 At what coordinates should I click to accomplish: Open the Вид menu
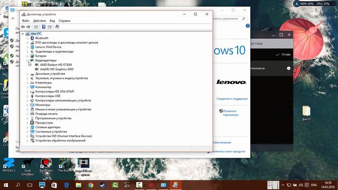(52, 21)
